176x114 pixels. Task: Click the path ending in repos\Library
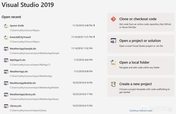(28, 110)
